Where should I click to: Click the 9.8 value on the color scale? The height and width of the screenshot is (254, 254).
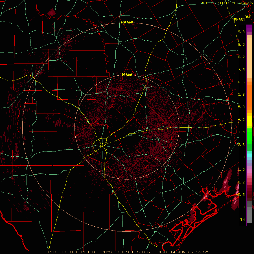tap(241, 32)
